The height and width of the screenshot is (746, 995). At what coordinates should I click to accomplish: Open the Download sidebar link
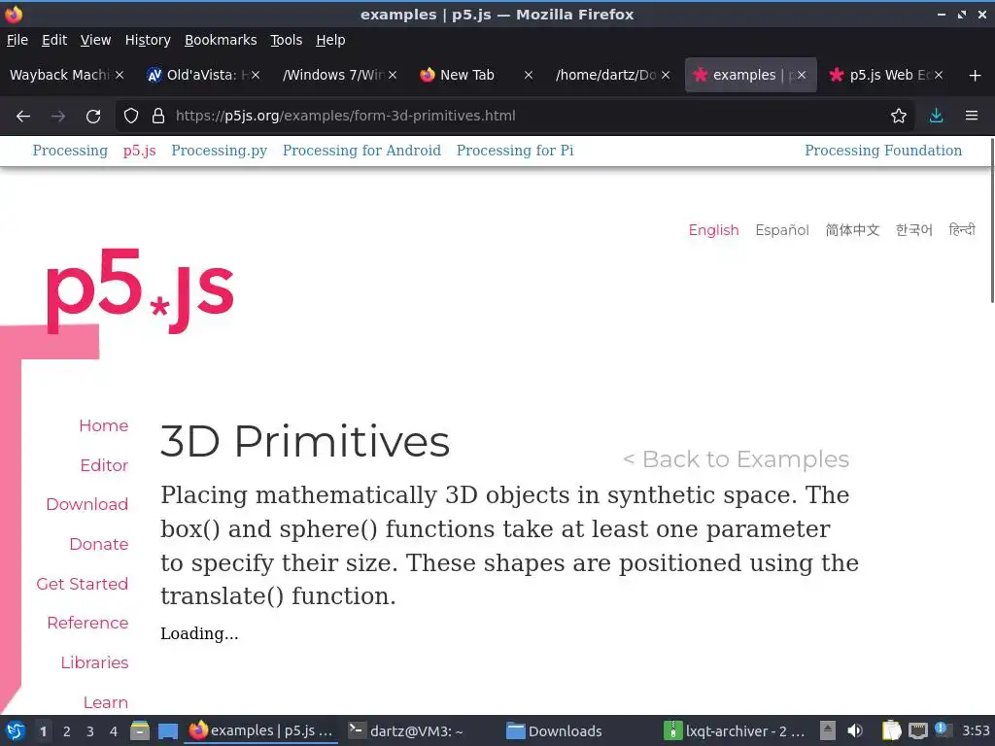point(86,504)
